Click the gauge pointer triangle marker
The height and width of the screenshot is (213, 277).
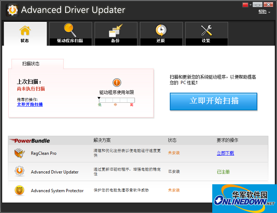[x=99, y=98]
